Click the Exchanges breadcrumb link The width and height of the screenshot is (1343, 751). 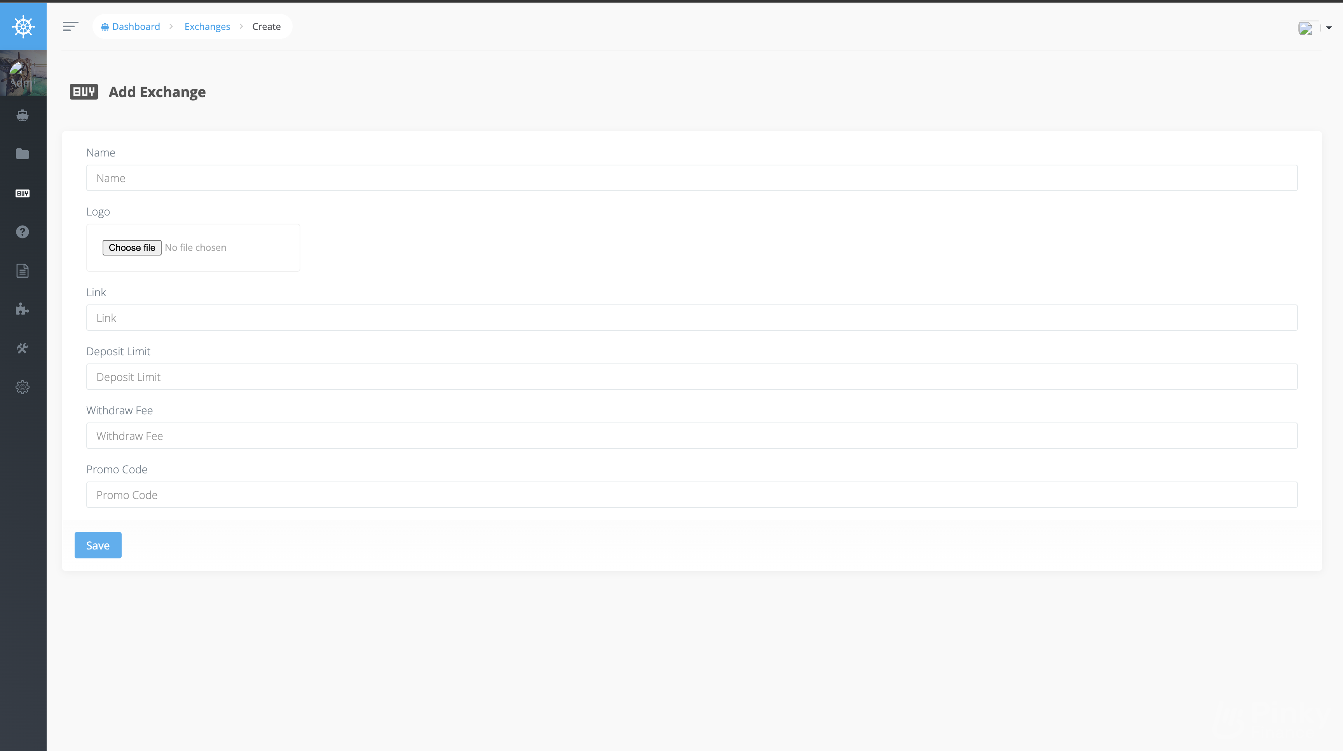click(x=207, y=26)
